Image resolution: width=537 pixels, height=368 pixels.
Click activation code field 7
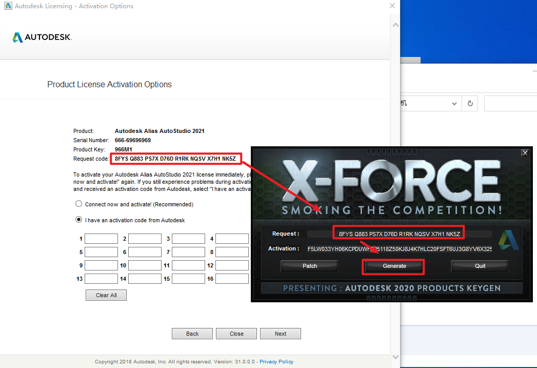(x=188, y=252)
